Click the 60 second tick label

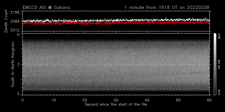point(209,100)
